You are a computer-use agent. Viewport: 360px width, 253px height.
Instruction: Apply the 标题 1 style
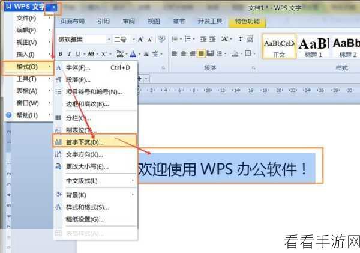pyautogui.click(x=314, y=47)
